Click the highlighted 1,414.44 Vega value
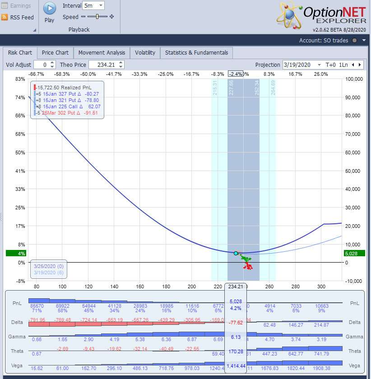Viewport: 371px width, 379px height. 236,366
